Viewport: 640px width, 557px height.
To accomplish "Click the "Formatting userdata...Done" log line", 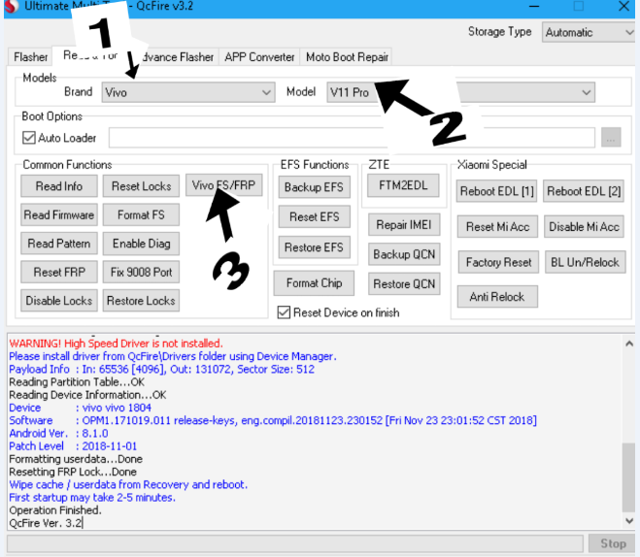I will coord(76,459).
